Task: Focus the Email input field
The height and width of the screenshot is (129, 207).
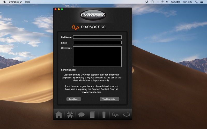Action: click(x=97, y=43)
